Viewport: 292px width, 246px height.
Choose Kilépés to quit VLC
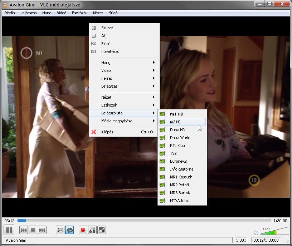(124, 132)
